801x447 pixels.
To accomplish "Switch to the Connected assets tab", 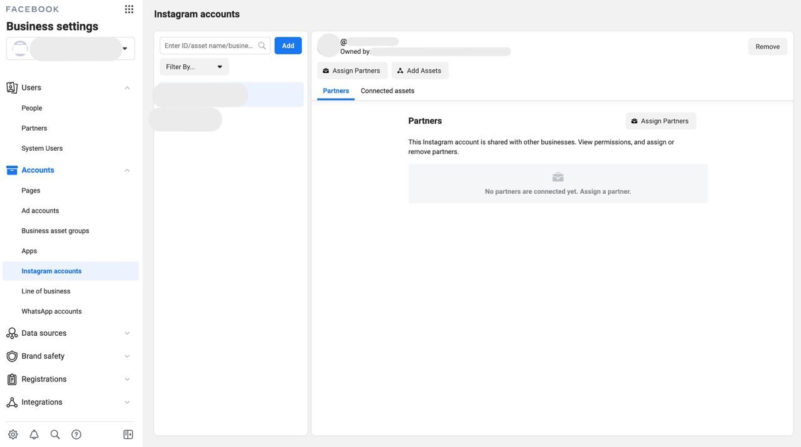I will (x=387, y=91).
